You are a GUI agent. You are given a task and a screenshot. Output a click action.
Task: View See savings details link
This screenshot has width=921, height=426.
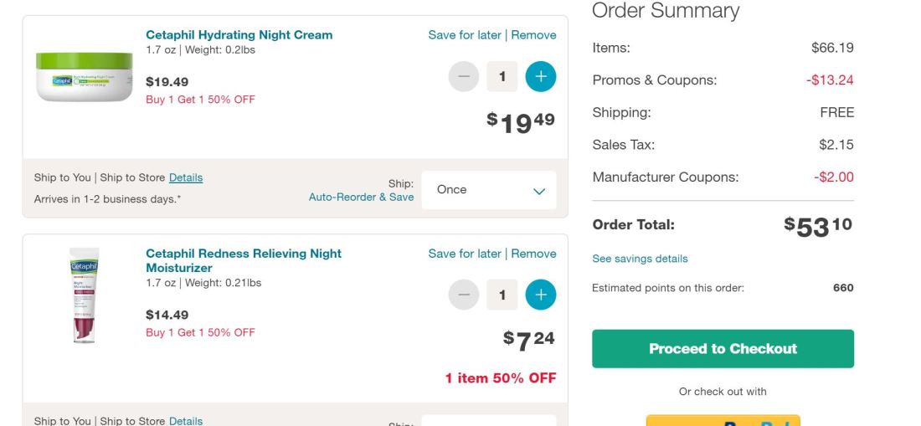click(x=640, y=259)
